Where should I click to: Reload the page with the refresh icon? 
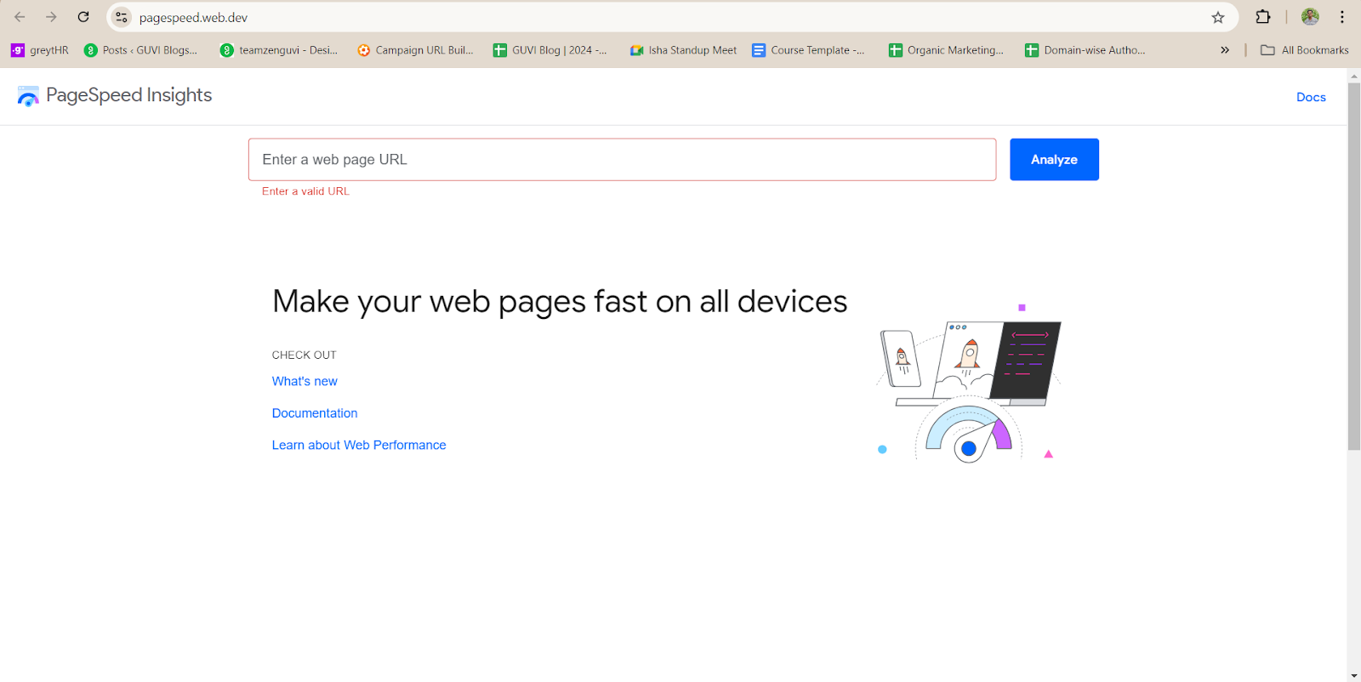[x=83, y=17]
